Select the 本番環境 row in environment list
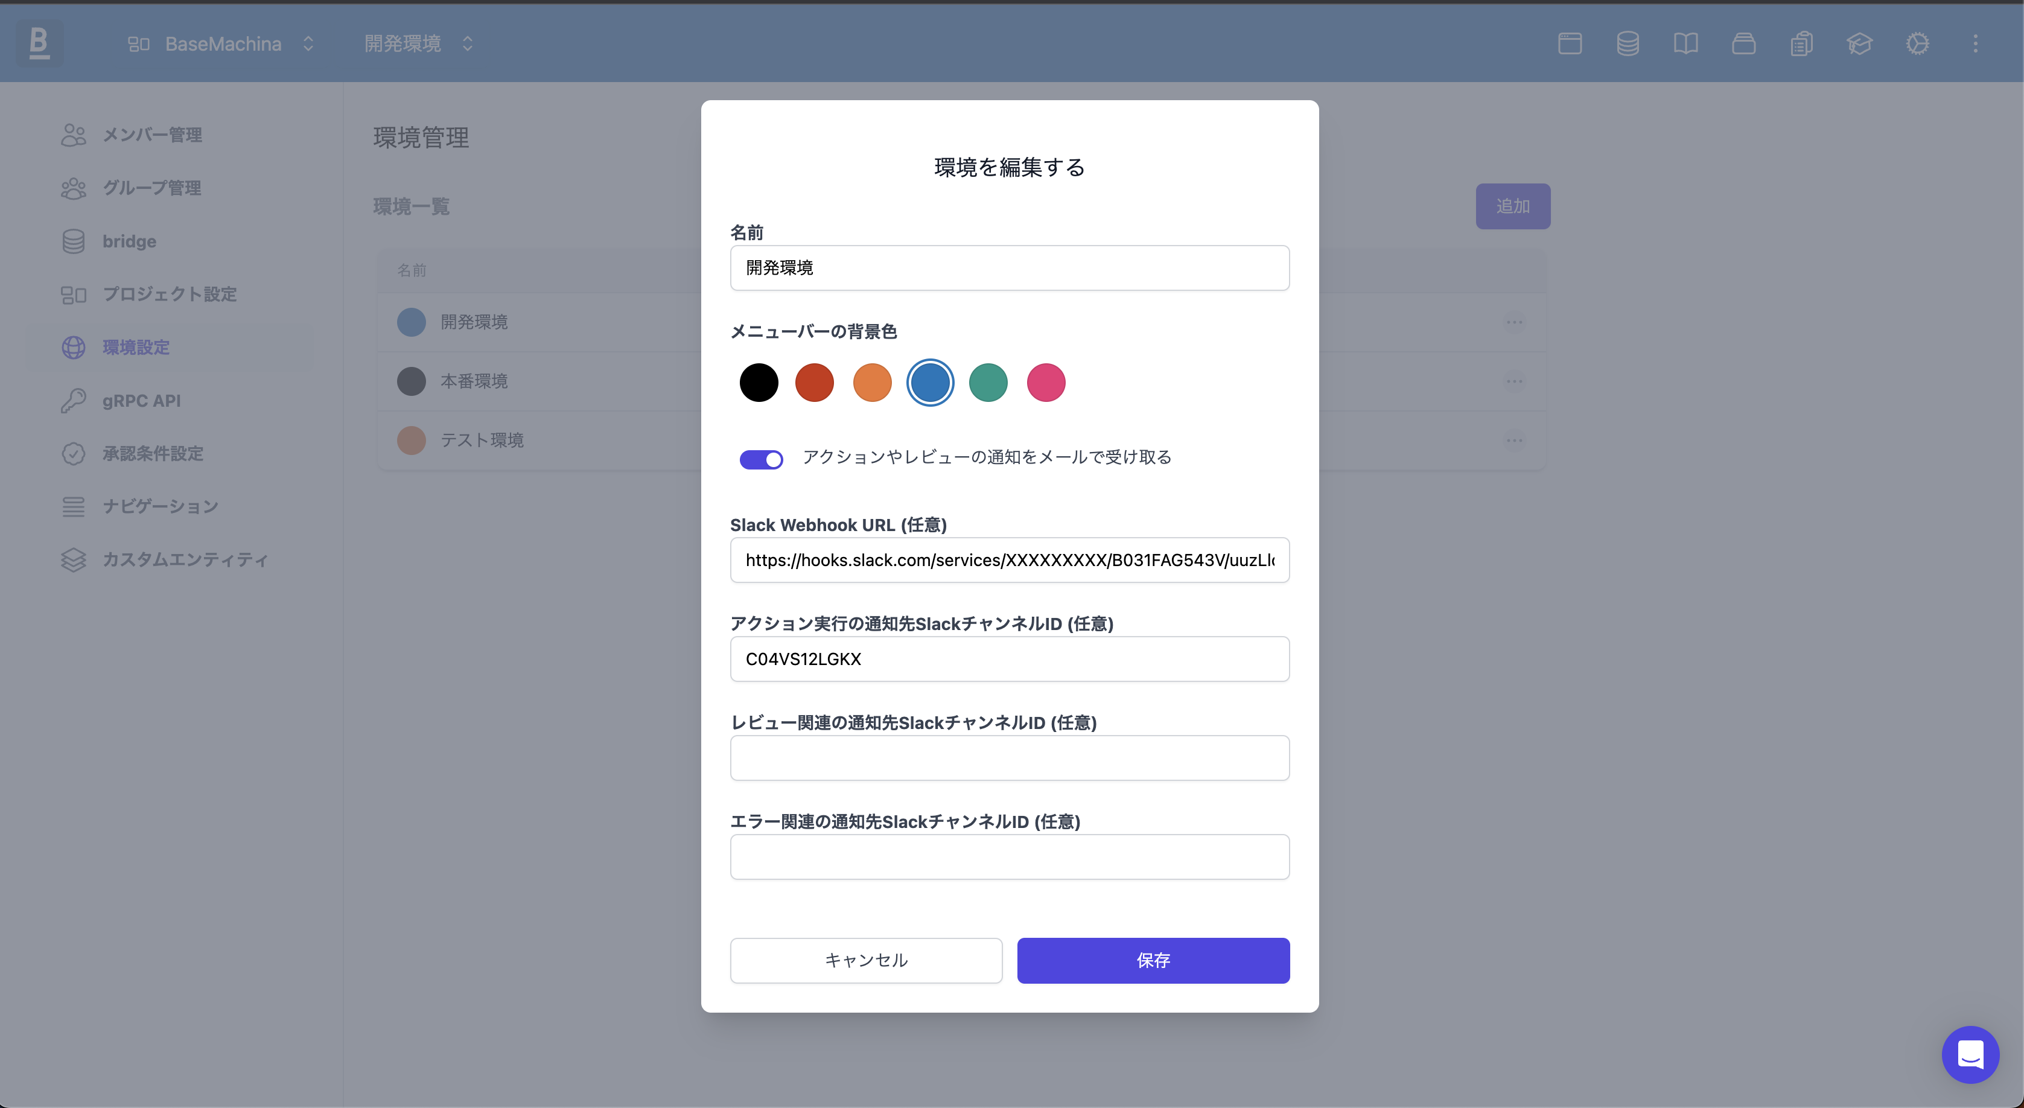Image resolution: width=2024 pixels, height=1108 pixels. coord(962,381)
